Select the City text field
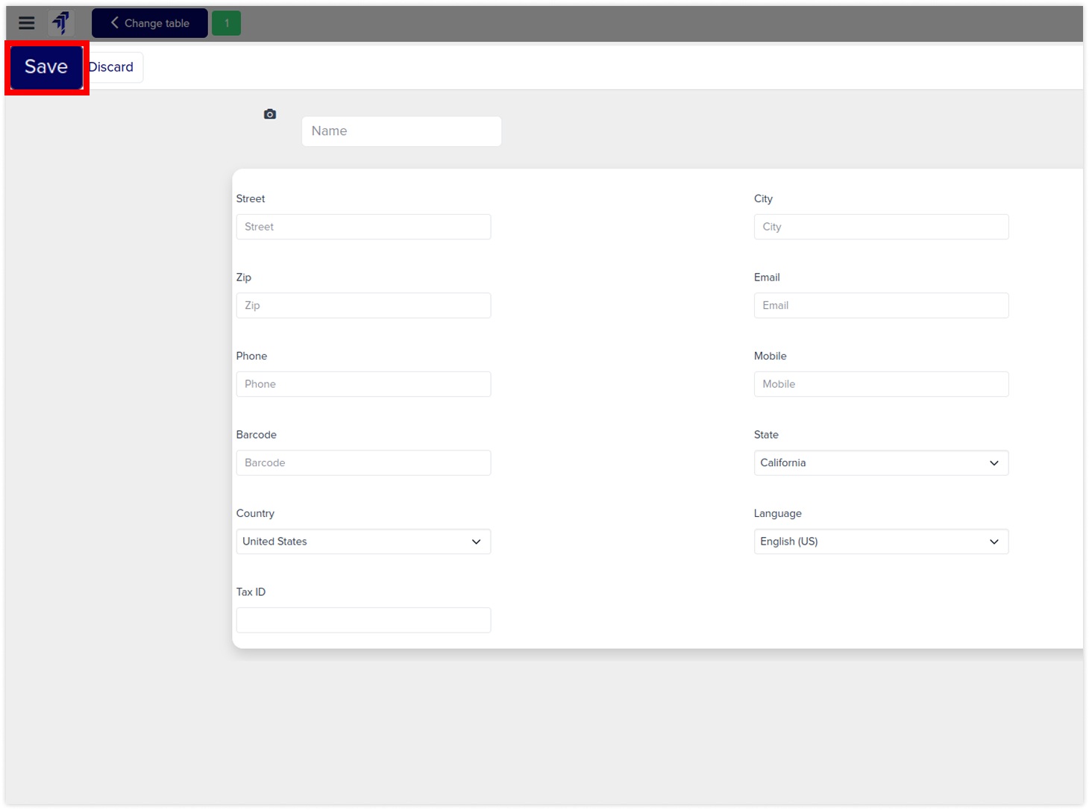The width and height of the screenshot is (1089, 810). click(880, 227)
